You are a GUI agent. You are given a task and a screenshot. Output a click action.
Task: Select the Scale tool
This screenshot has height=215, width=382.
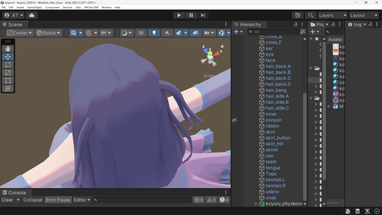[x=8, y=72]
